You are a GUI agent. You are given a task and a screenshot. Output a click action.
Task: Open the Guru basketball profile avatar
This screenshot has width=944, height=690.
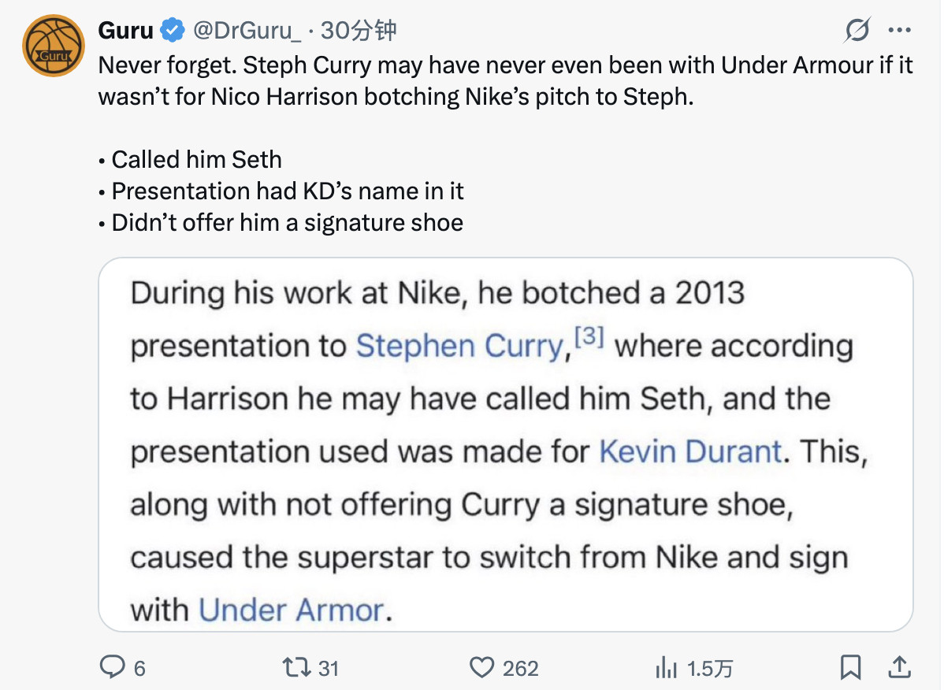click(53, 46)
